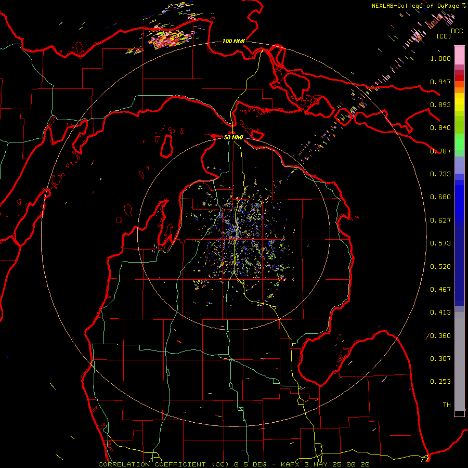Viewport: 468px width, 468px height.
Task: Click the 0.413 color scale value
Action: [x=440, y=313]
